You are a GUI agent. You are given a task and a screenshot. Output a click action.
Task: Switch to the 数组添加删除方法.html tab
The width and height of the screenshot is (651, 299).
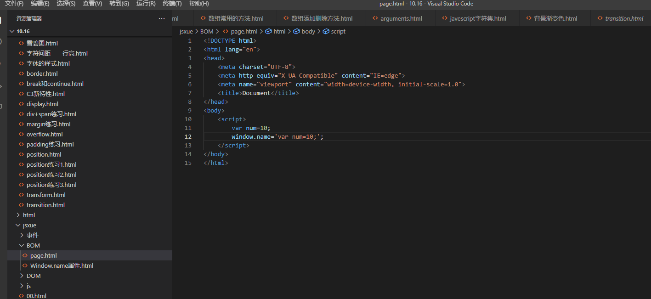(322, 18)
